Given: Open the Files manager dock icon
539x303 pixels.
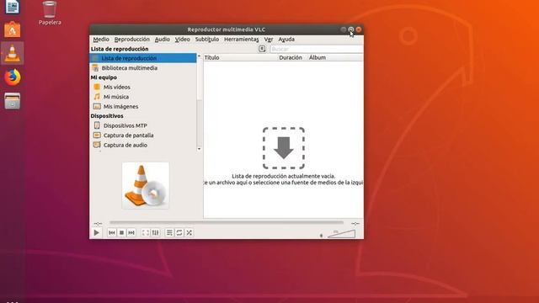Looking at the screenshot, I should pos(13,101).
